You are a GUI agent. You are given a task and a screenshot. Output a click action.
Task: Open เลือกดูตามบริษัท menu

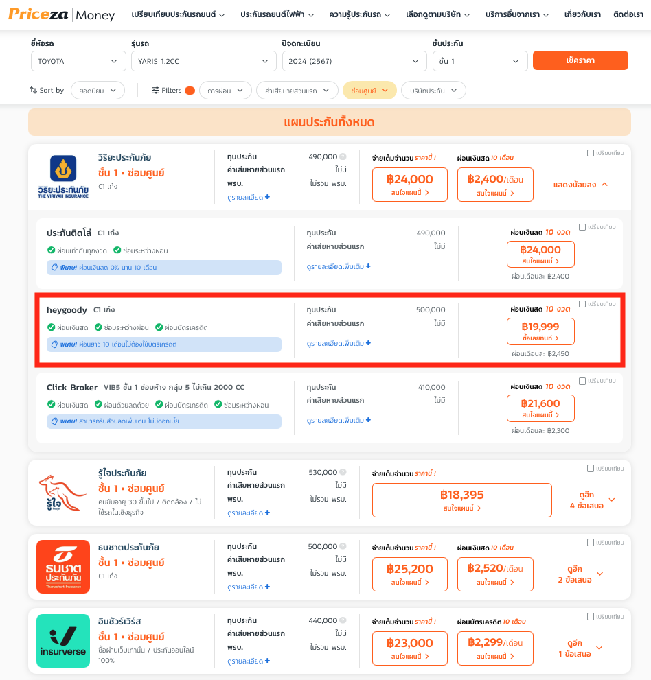click(x=437, y=14)
